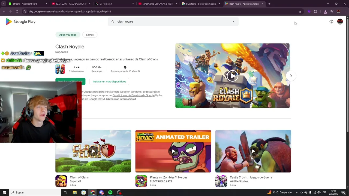
Task: Switch to bluestacks - Buscar con Google tab
Action: point(201,4)
